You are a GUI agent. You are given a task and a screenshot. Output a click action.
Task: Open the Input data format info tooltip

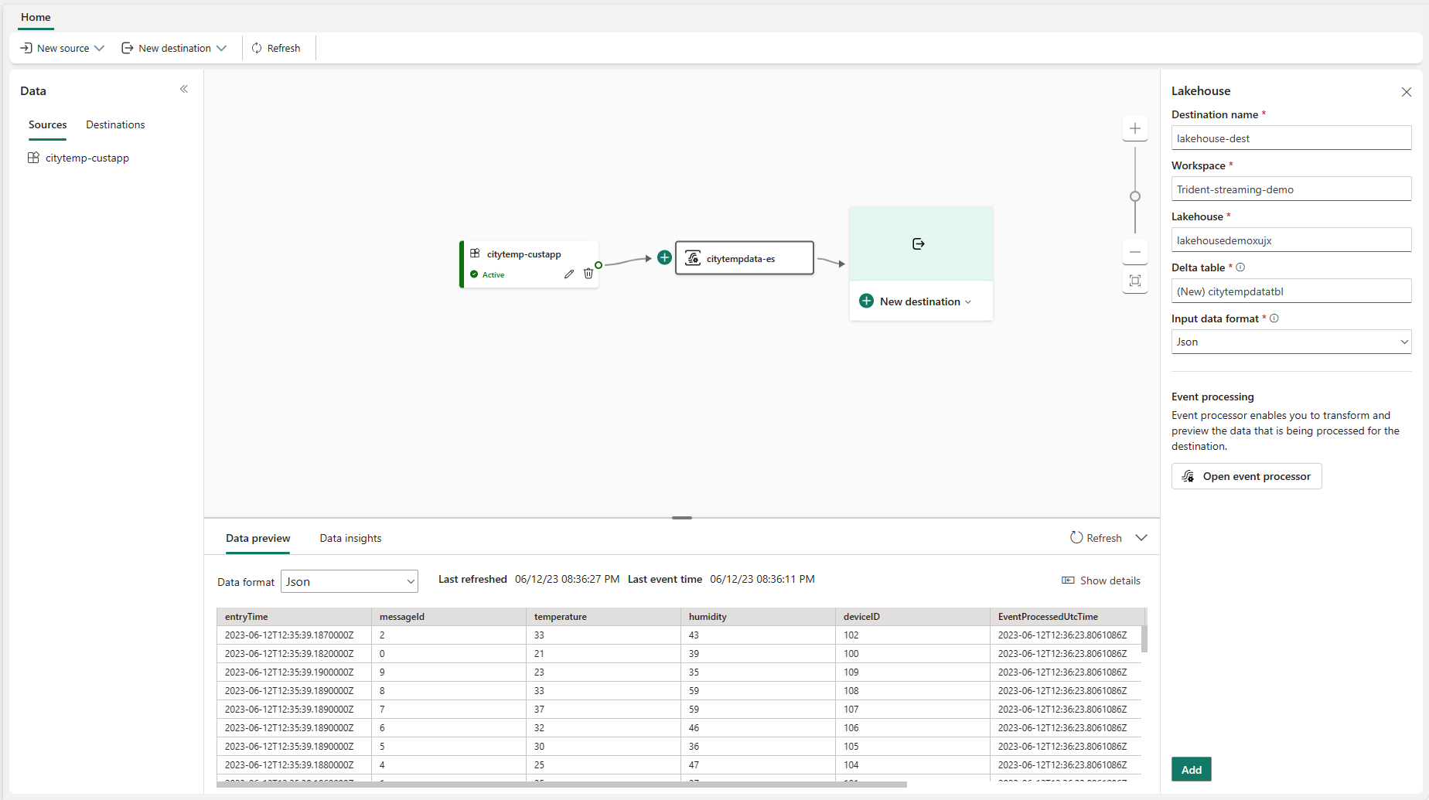pos(1274,318)
